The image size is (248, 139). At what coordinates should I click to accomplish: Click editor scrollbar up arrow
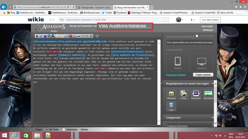pos(159,44)
